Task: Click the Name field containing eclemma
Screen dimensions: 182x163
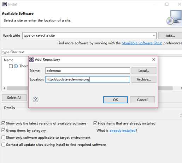Action: click(88, 71)
